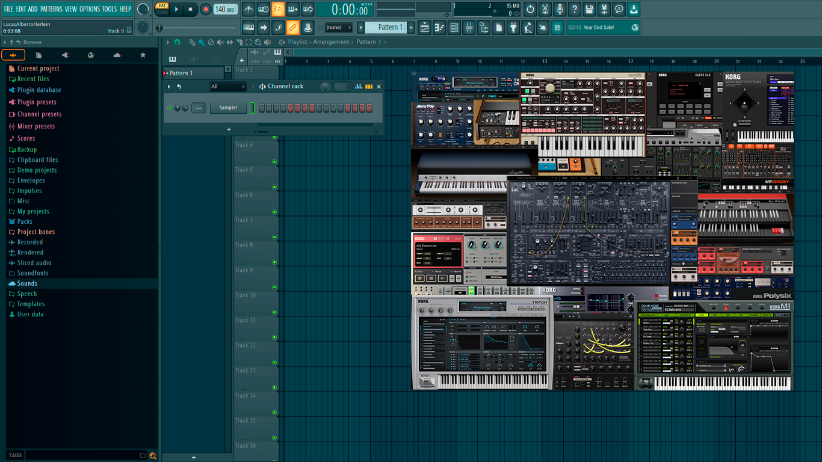Open the HELP menu
The width and height of the screenshot is (822, 462).
(x=125, y=9)
